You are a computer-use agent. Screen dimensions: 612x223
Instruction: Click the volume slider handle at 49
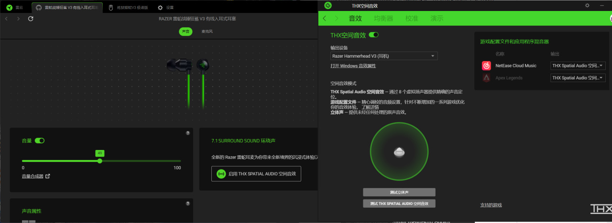tap(99, 161)
